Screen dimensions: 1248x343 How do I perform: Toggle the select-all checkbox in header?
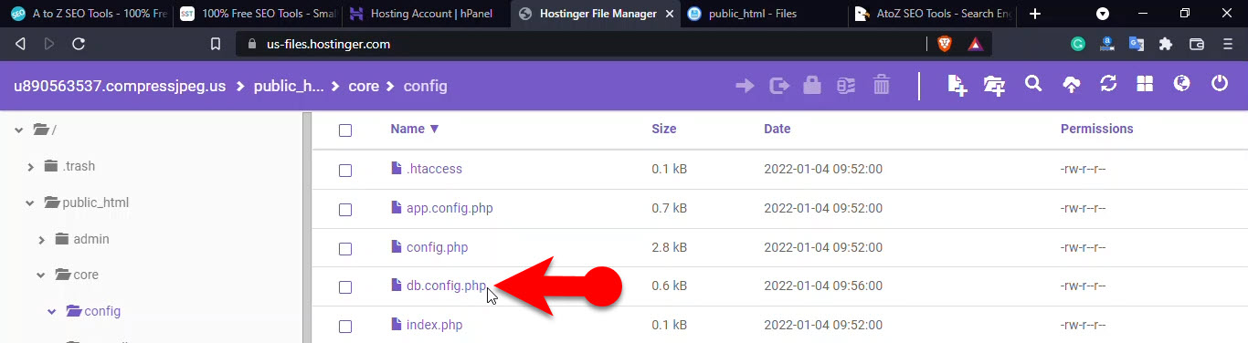coord(345,130)
